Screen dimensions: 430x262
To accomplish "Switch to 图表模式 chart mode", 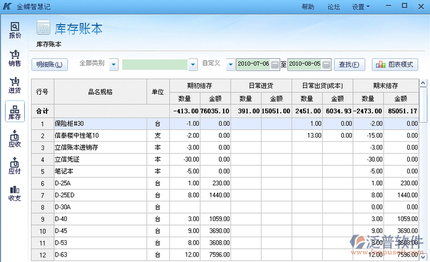I will (x=395, y=64).
